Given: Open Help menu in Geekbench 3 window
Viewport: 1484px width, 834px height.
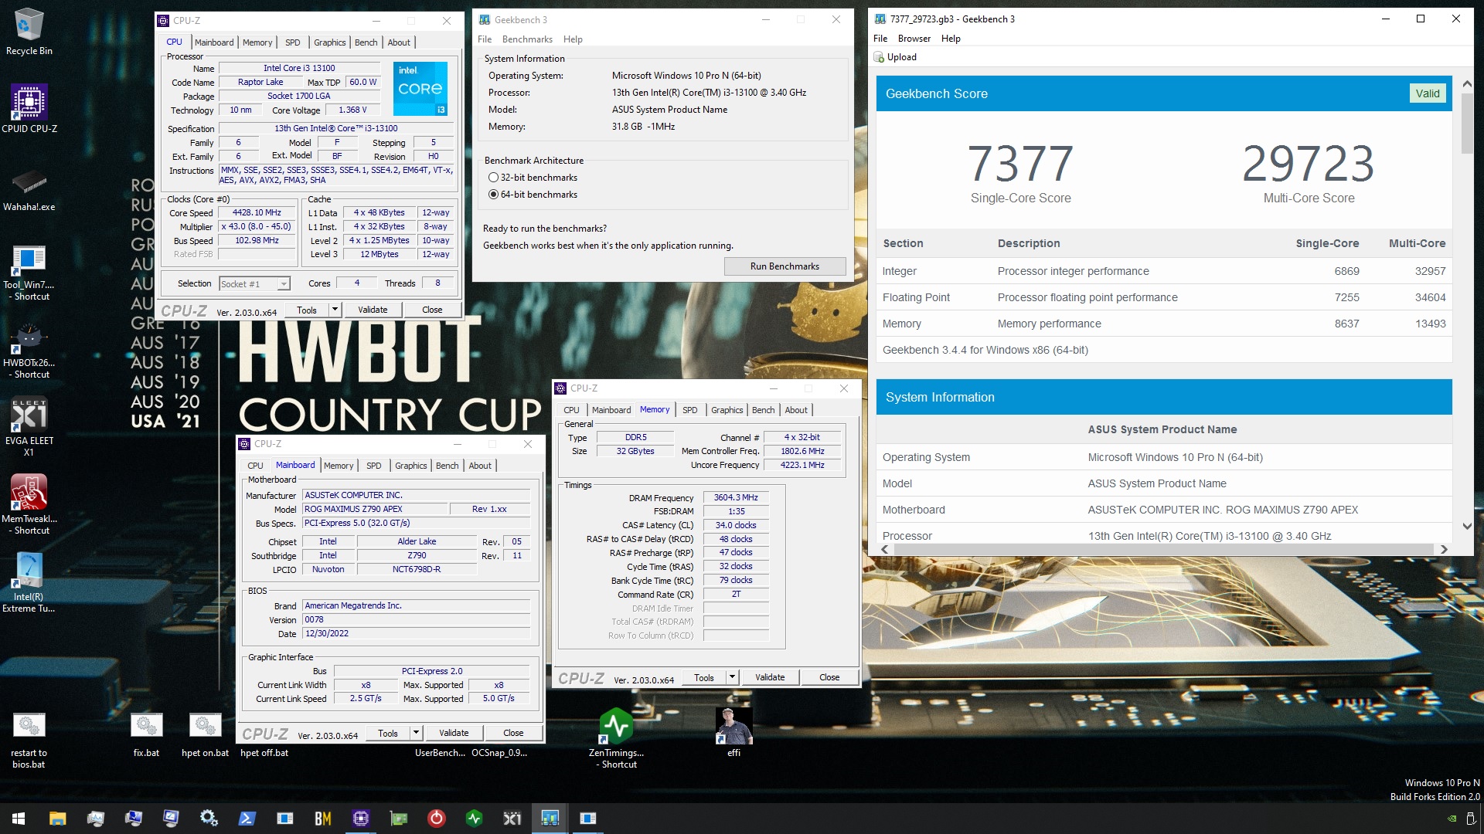Looking at the screenshot, I should click(573, 39).
